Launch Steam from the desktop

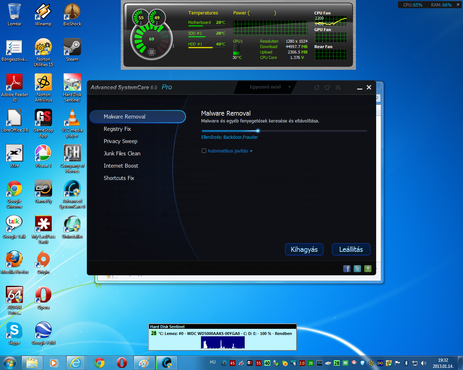click(72, 50)
